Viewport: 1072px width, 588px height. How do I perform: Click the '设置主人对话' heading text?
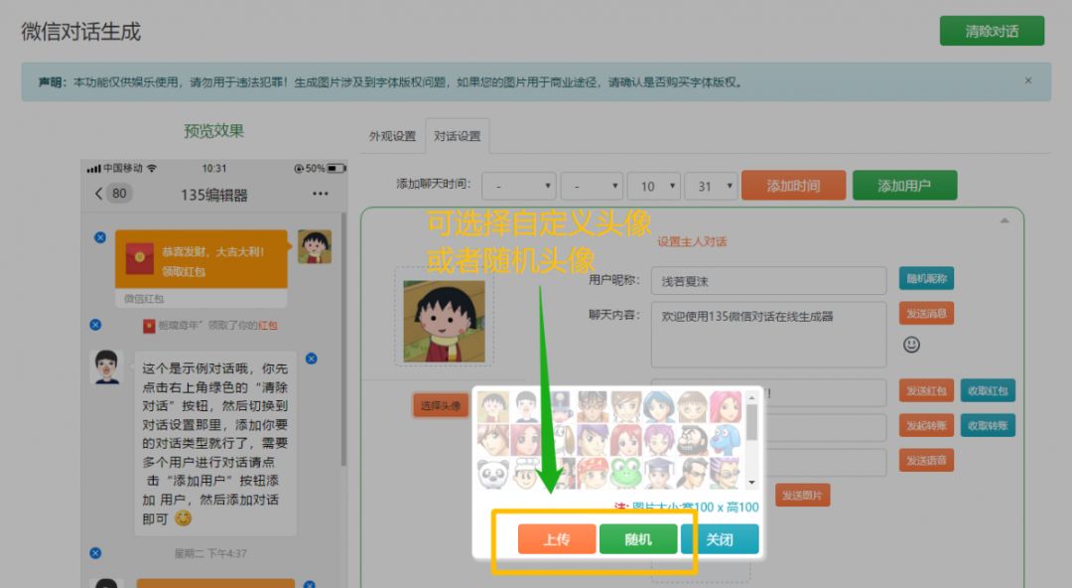[692, 241]
